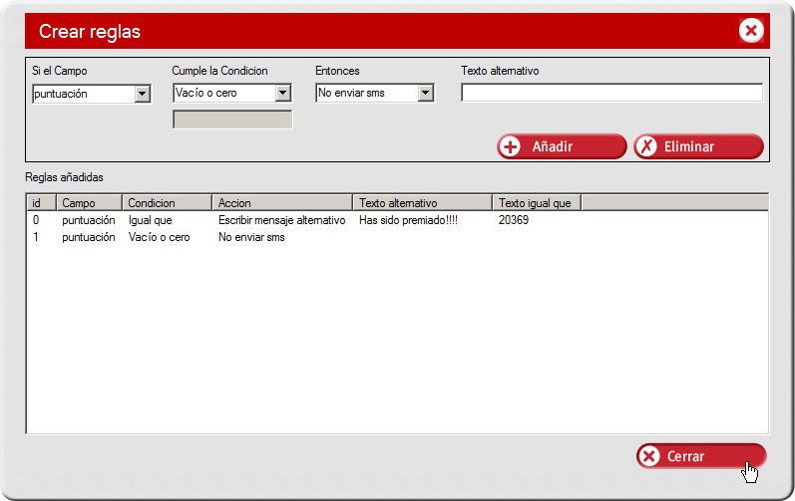The width and height of the screenshot is (795, 501).
Task: Click the Campo column header
Action: point(89,203)
